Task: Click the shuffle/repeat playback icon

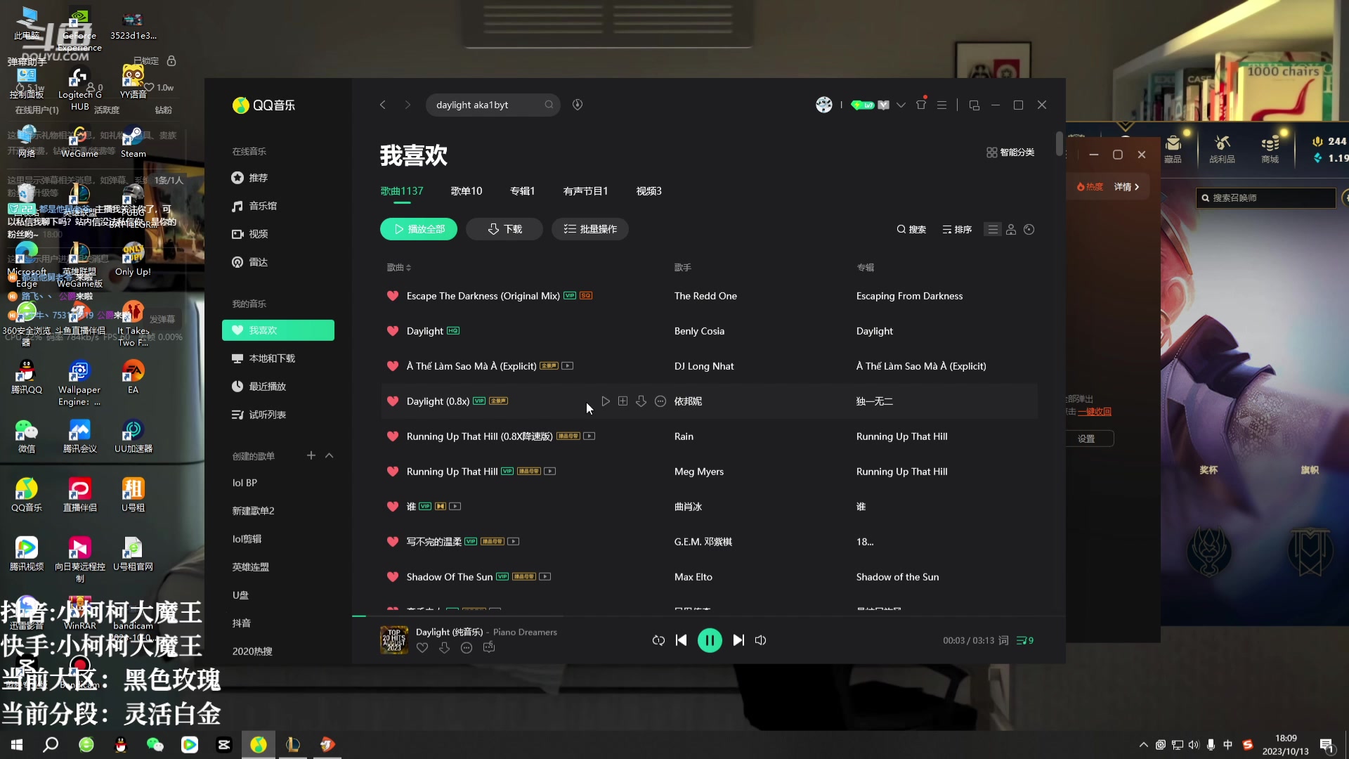Action: (659, 640)
